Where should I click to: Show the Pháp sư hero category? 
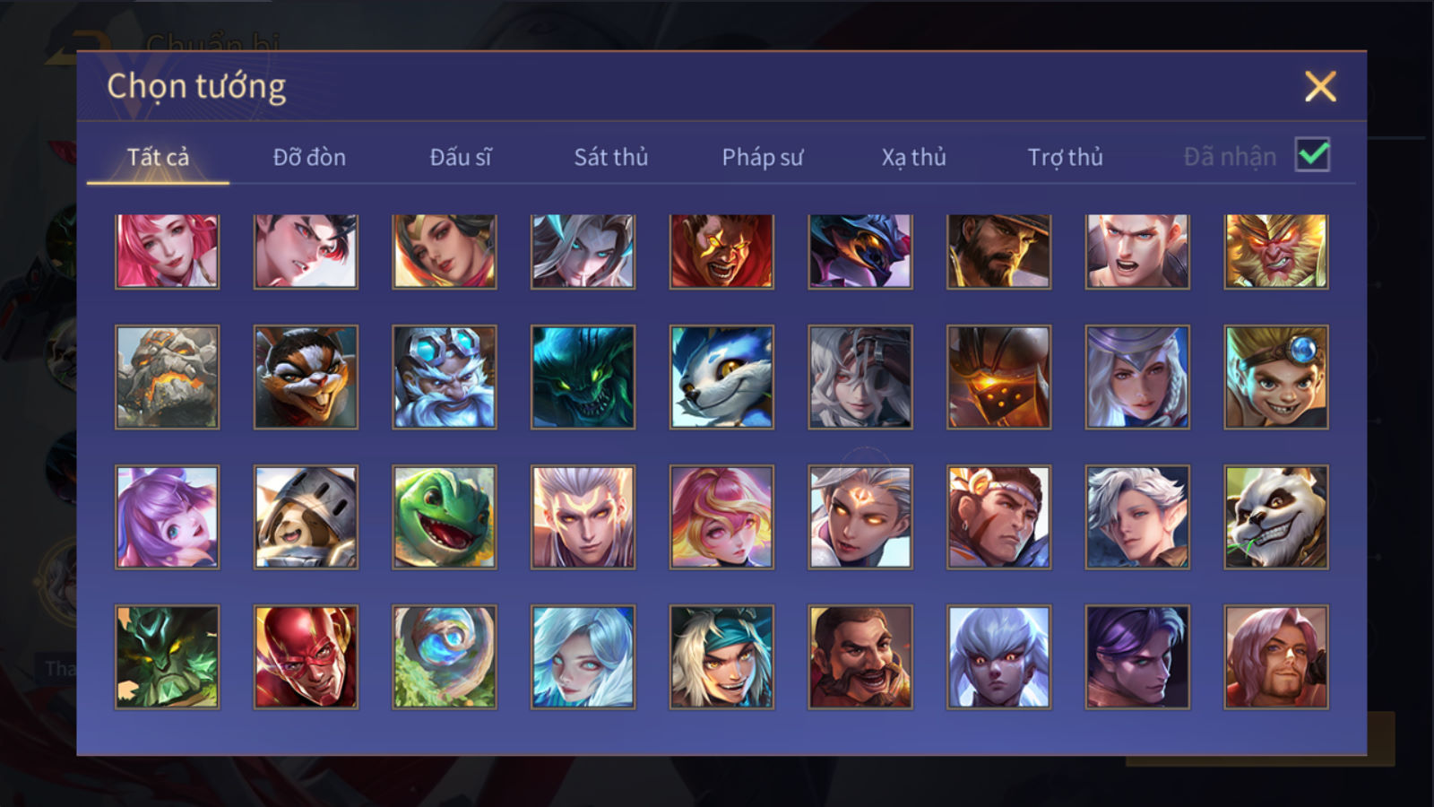763,157
